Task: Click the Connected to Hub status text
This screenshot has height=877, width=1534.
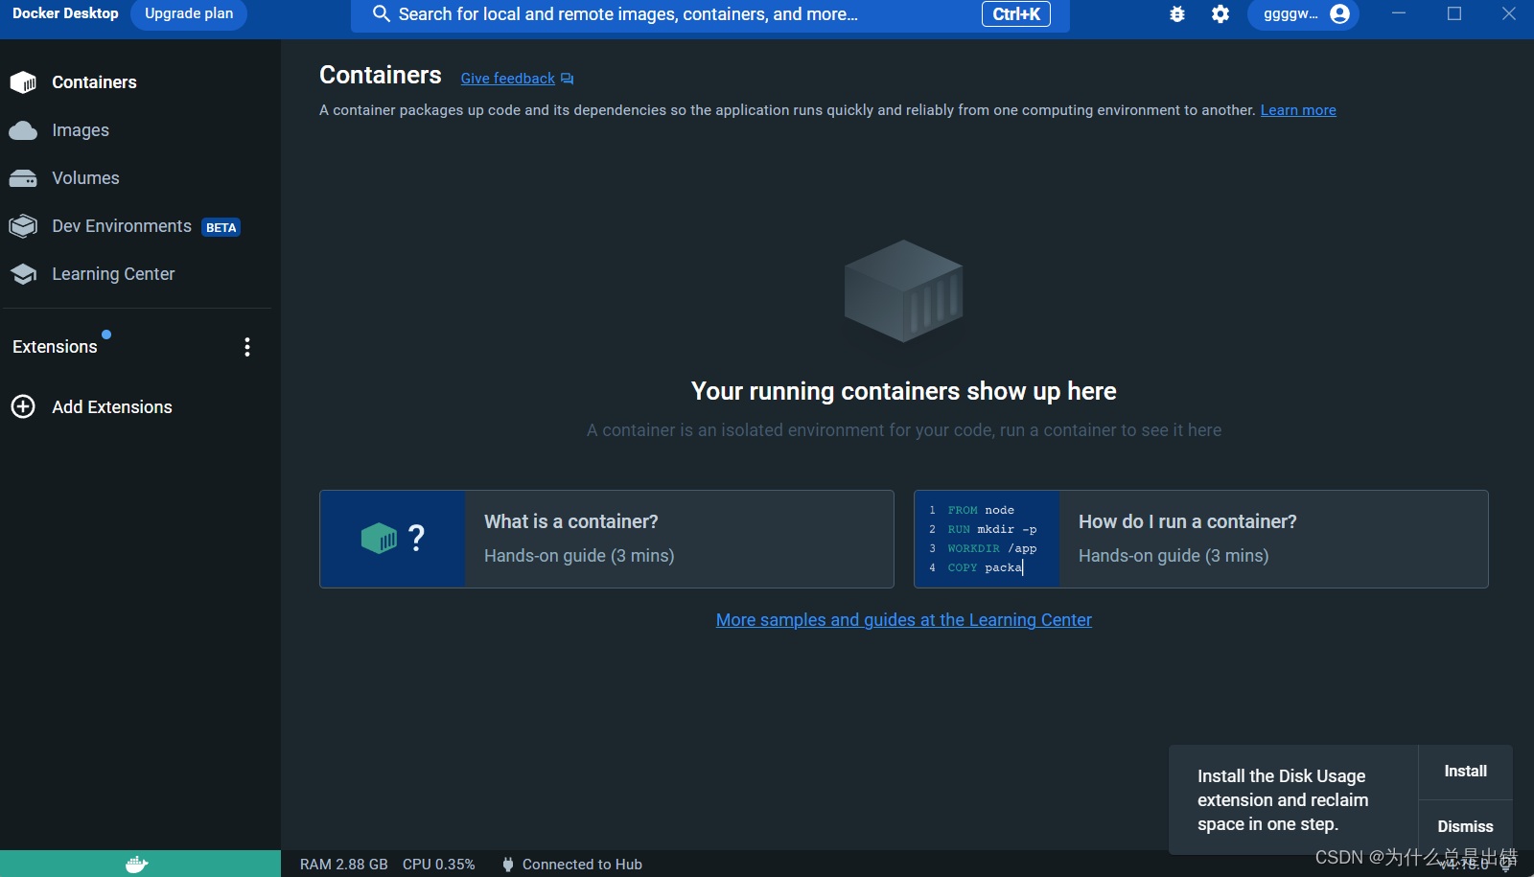Action: tap(582, 865)
